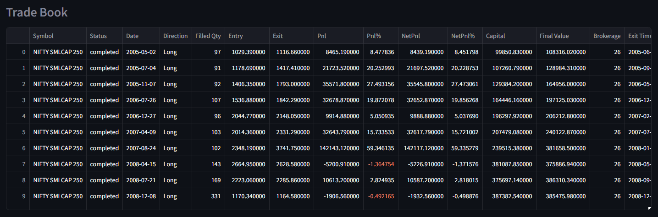This screenshot has width=658, height=217.
Task: Click the NetPnl column header
Action: click(x=423, y=36)
